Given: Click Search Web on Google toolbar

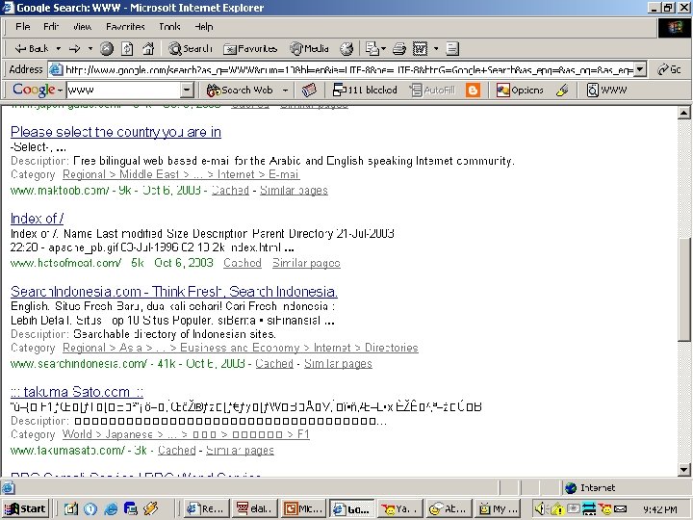Looking at the screenshot, I should coord(240,91).
